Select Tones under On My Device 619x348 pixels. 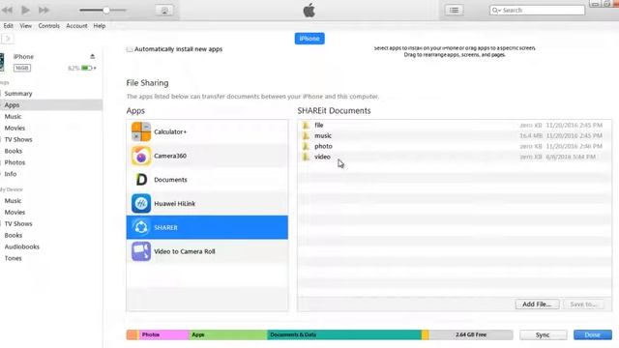(13, 258)
